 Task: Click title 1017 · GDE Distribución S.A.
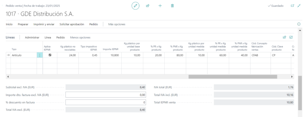click(40, 14)
